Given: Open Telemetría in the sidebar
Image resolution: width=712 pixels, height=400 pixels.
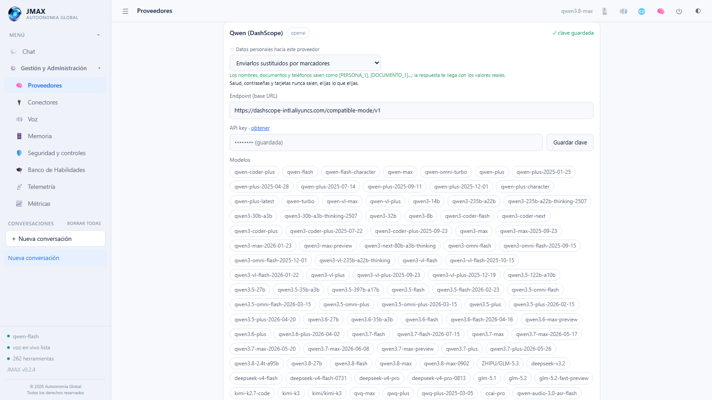Looking at the screenshot, I should tap(55, 187).
